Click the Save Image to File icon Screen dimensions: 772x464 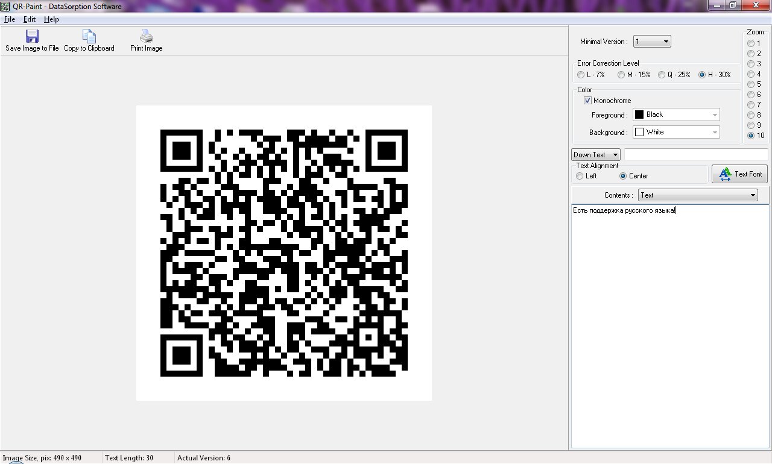32,36
